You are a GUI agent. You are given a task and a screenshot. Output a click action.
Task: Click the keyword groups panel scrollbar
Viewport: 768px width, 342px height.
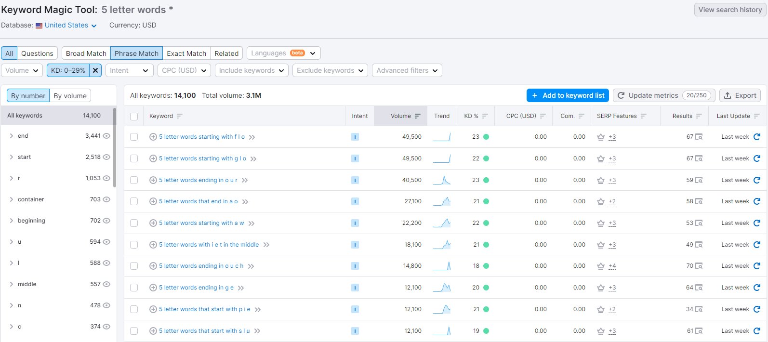(x=115, y=147)
